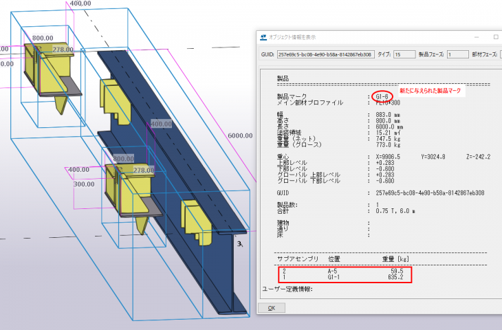Click the X=9906.5 center of gravity value
502x330 pixels.
(388, 157)
